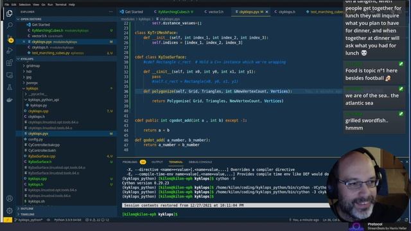
Task: Open the Explorer view in activity bar
Action: pyautogui.click(x=10, y=13)
